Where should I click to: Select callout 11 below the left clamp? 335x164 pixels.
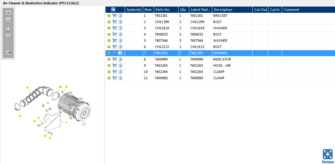pos(20,116)
